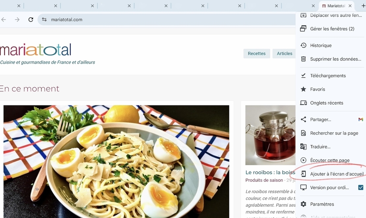Open Onglets récents devices icon
This screenshot has width=366, height=218.
pos(303,103)
